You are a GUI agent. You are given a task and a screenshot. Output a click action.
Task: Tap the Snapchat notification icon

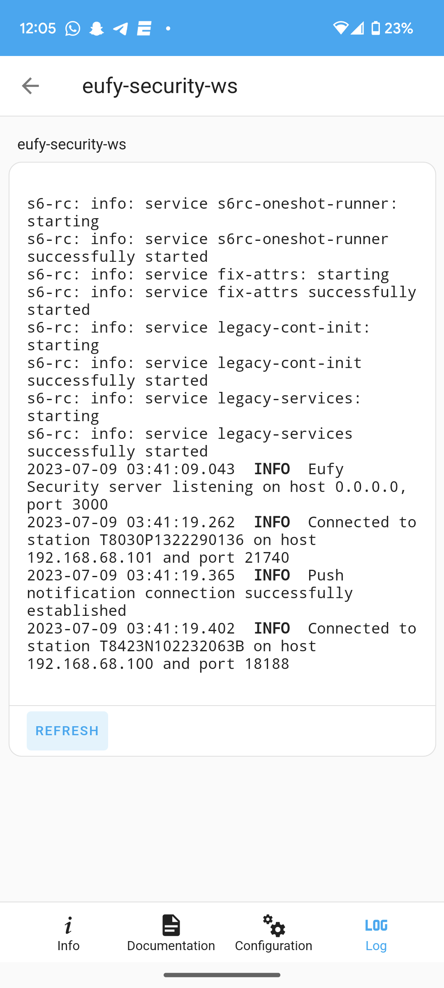tap(96, 28)
